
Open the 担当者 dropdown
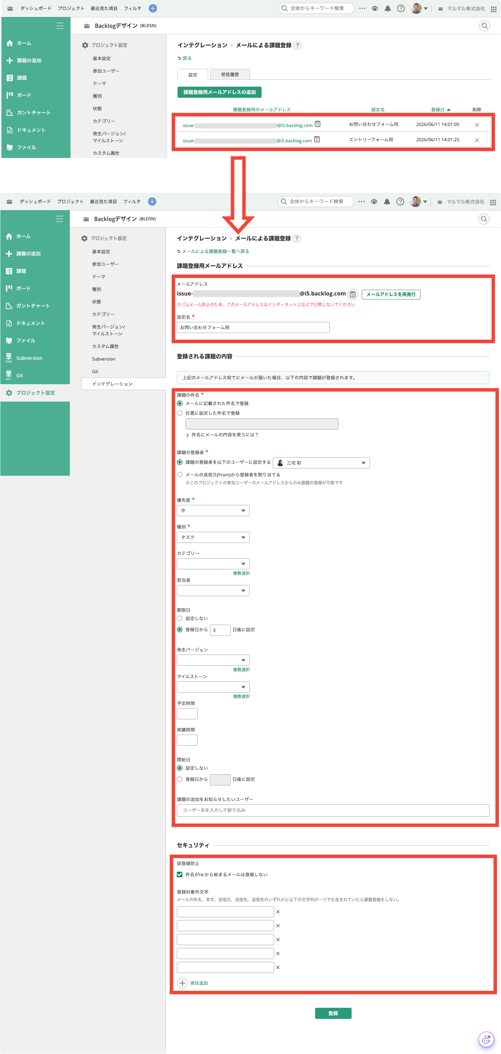point(213,591)
